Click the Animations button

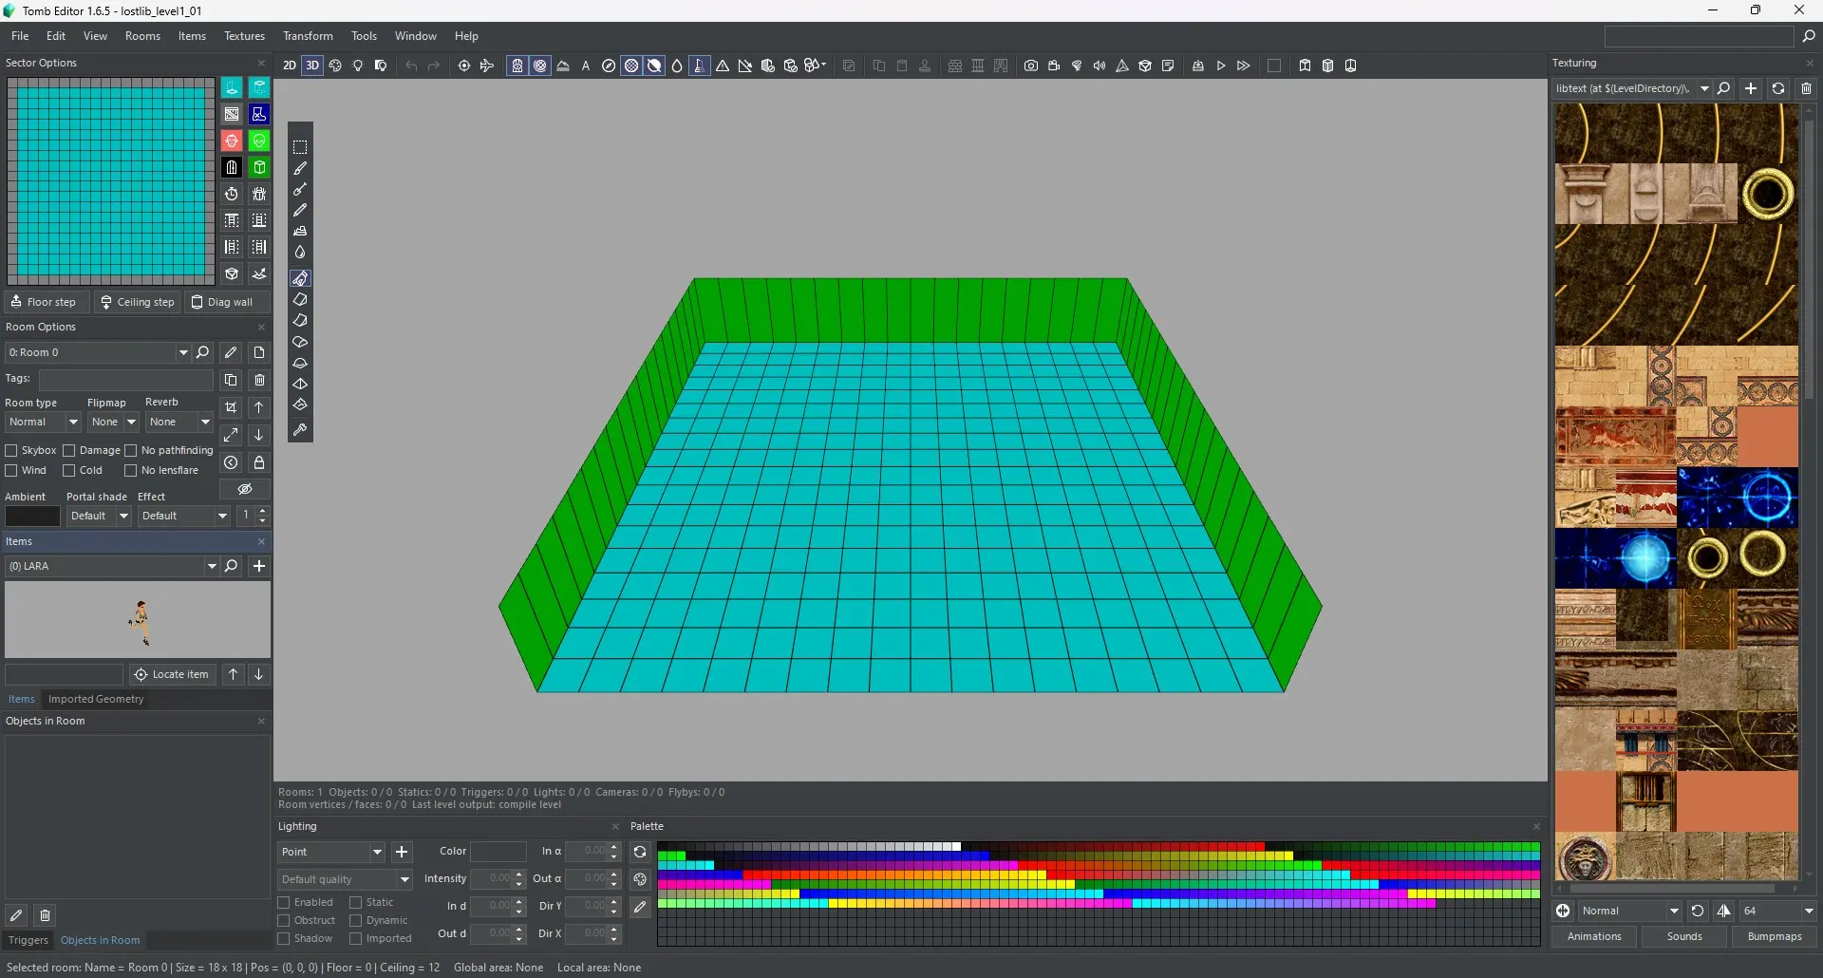[1594, 936]
